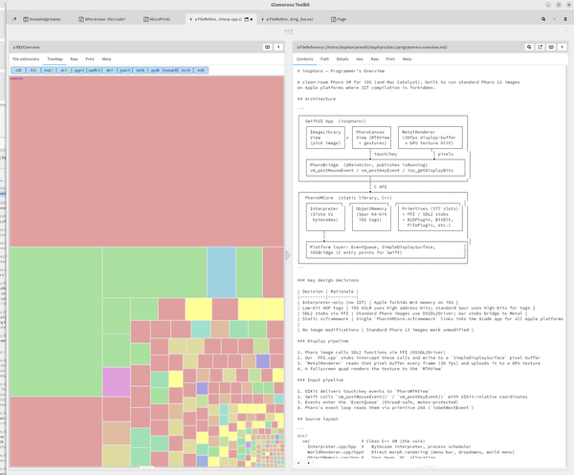Open the Print tab of FileReference pane
Image resolution: width=574 pixels, height=475 pixels.
coord(390,59)
